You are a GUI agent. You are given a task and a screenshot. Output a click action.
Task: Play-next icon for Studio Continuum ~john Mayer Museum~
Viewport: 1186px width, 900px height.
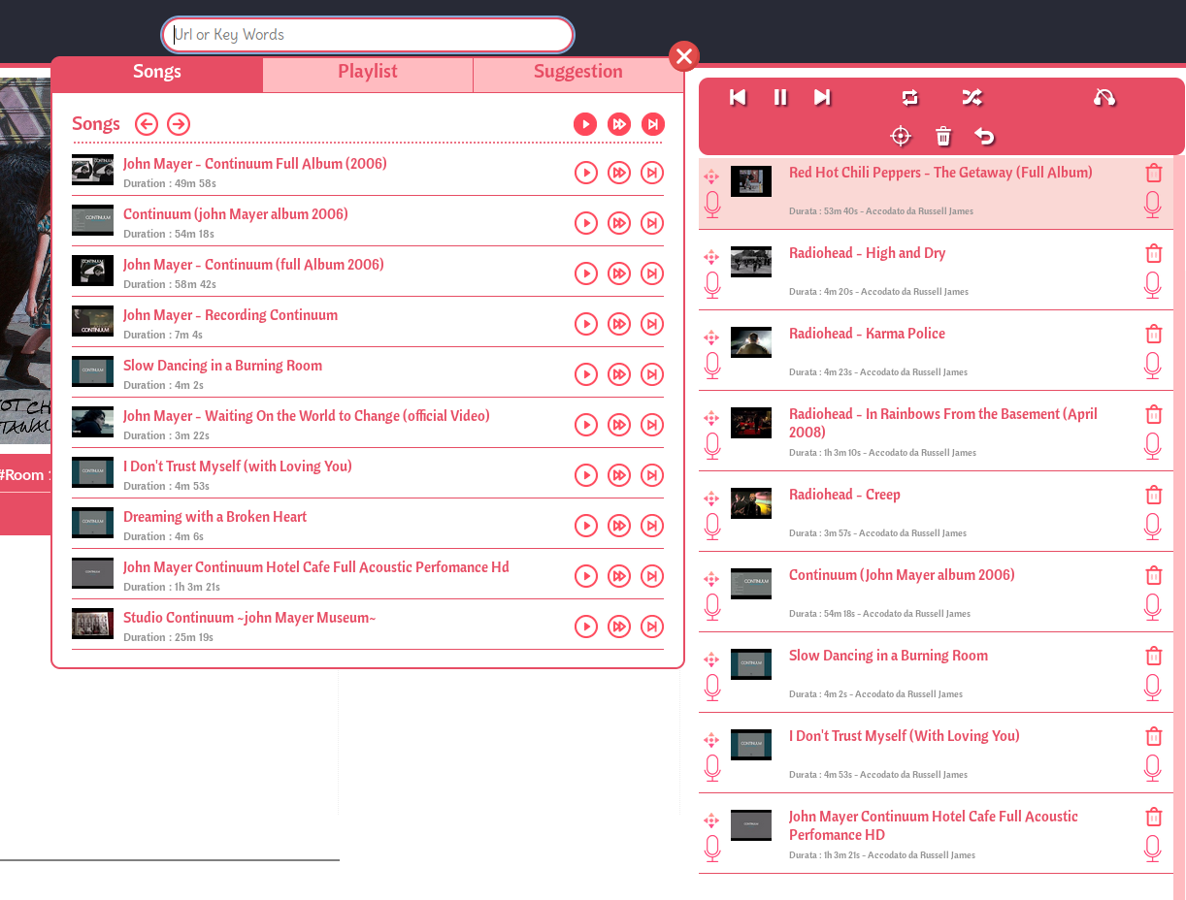[x=652, y=627]
